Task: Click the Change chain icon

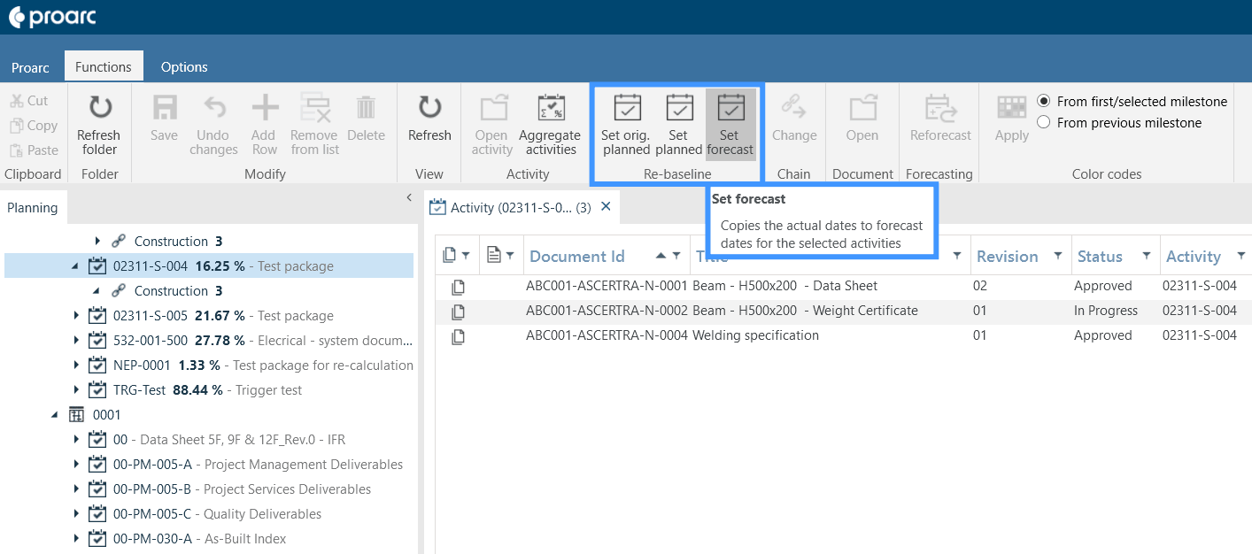Action: 794,107
